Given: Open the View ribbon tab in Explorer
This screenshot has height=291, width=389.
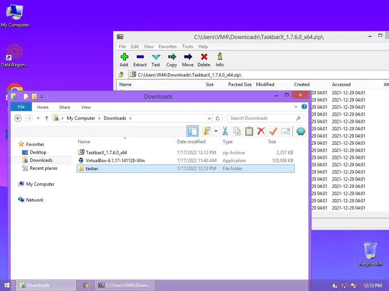Looking at the screenshot, I should click(x=86, y=107).
